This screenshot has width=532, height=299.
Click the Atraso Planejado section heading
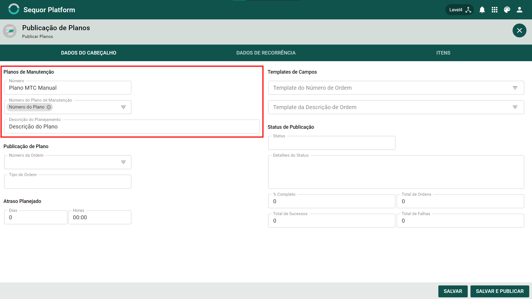click(22, 201)
